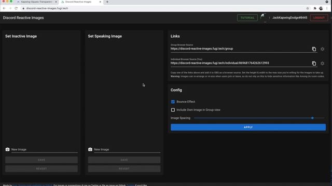The width and height of the screenshot is (332, 186).
Task: Click New Image field for speaking image
Action: tap(127, 149)
